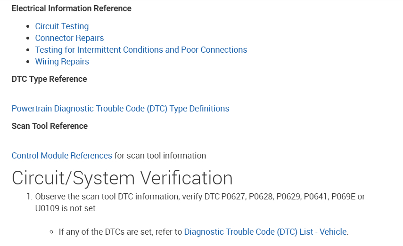Screen dimensions: 403x246
Task: Open Diagnostic Trouble Code List - Vehicle link
Action: point(265,231)
